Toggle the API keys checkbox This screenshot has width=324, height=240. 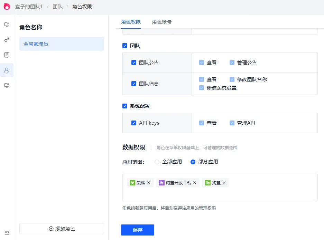coord(134,123)
